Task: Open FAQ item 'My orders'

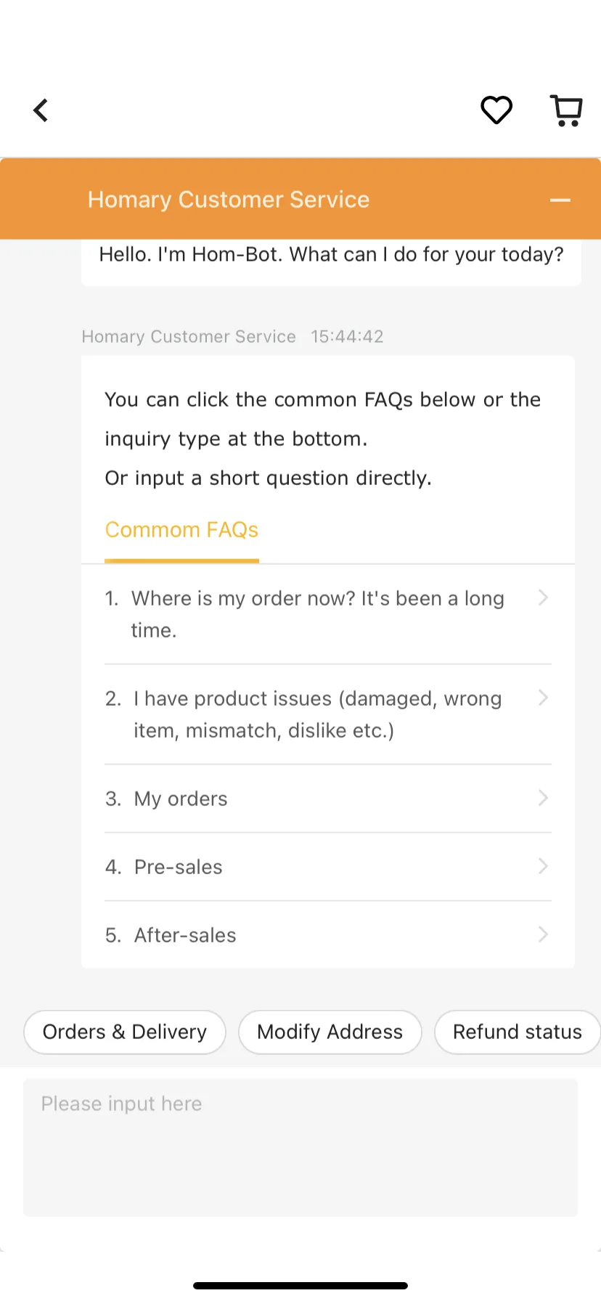Action: (x=328, y=799)
